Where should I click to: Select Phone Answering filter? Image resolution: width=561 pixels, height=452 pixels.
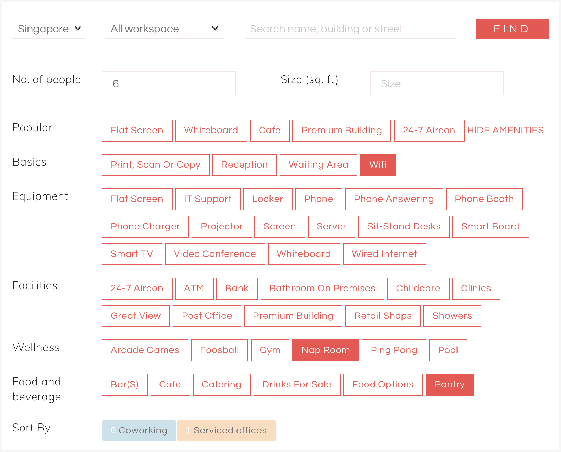pos(394,199)
